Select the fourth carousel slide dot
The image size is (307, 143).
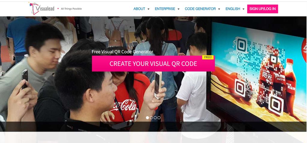pyautogui.click(x=159, y=118)
